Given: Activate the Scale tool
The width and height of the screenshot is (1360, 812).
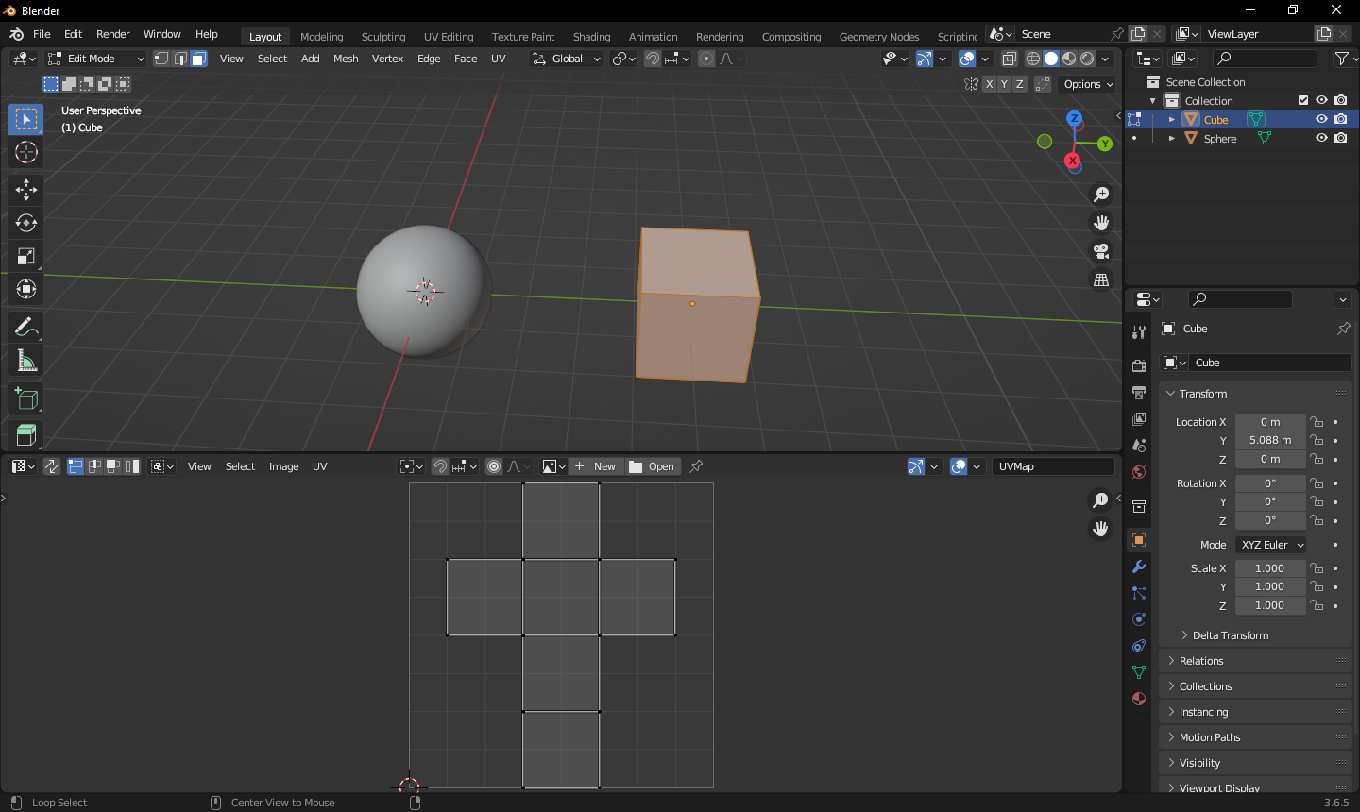Looking at the screenshot, I should point(26,256).
